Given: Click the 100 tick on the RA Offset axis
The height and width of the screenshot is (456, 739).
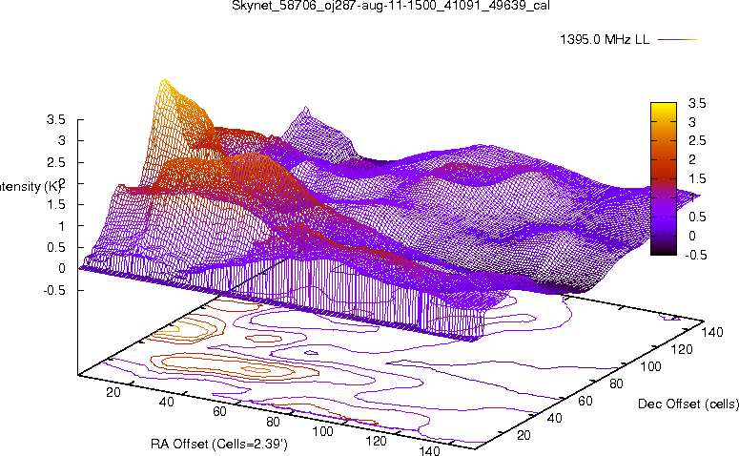Looking at the screenshot, I should pos(323,431).
